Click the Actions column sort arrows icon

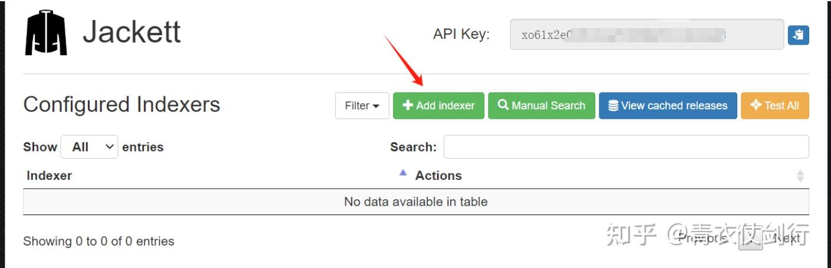[800, 176]
